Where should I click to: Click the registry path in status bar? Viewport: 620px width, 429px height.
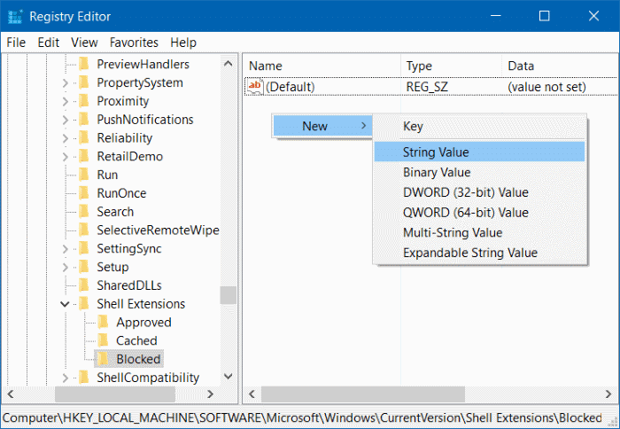(x=302, y=417)
